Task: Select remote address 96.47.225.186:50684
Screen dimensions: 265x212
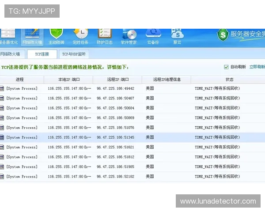Action: (x=115, y=108)
